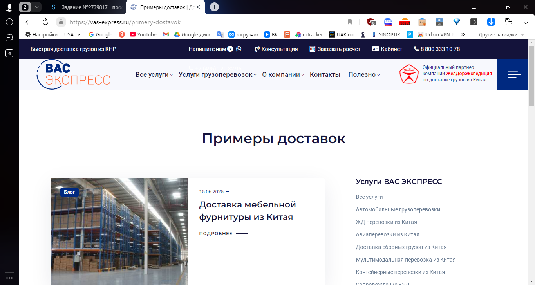Open the ЖД перевозки из Китая link
Screen dimensions: 535x285
coord(386,222)
